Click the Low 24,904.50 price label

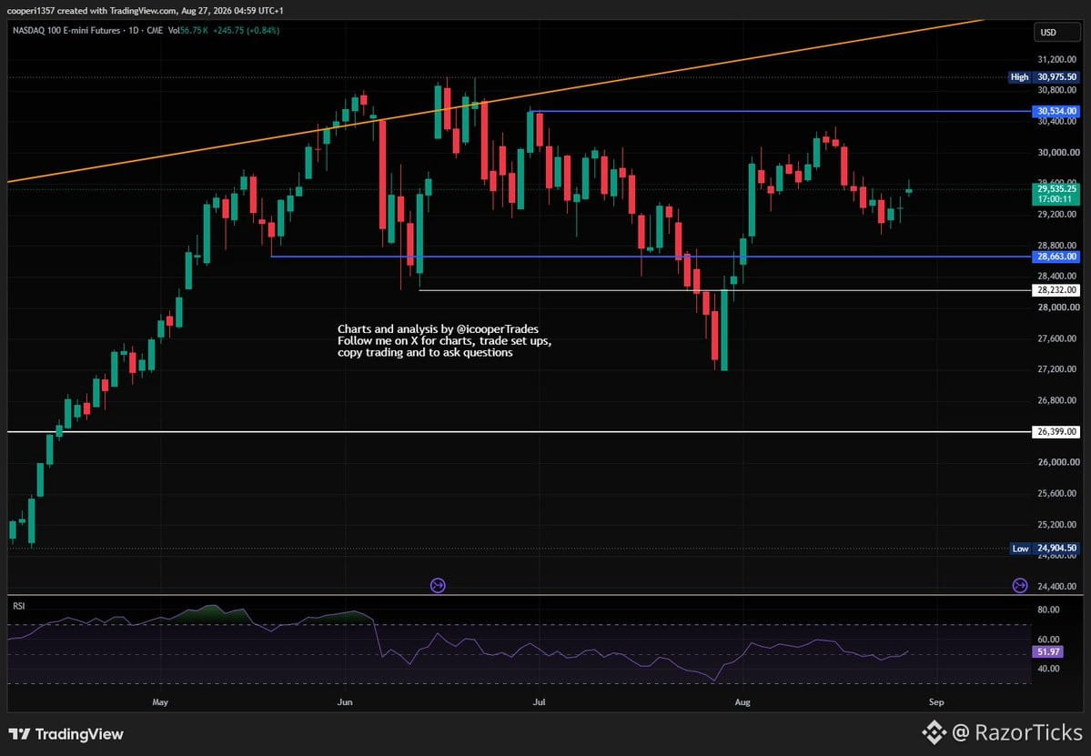pos(1044,548)
